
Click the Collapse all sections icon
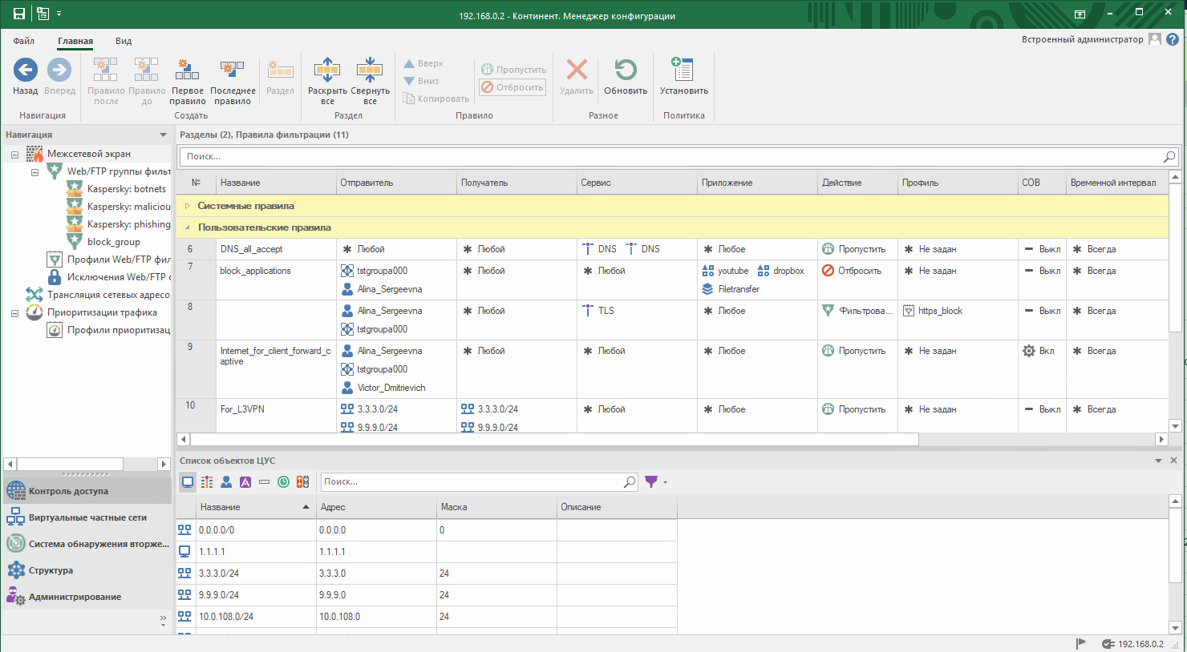coord(369,70)
